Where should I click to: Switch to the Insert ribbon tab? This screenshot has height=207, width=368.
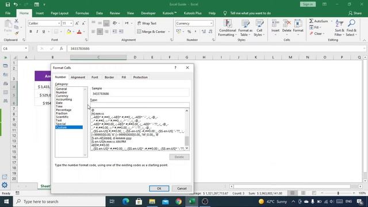[x=40, y=13]
